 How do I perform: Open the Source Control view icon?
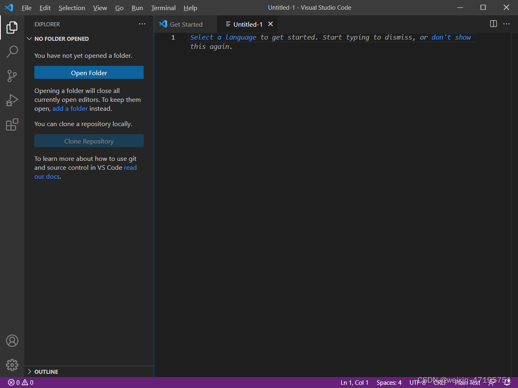point(12,76)
